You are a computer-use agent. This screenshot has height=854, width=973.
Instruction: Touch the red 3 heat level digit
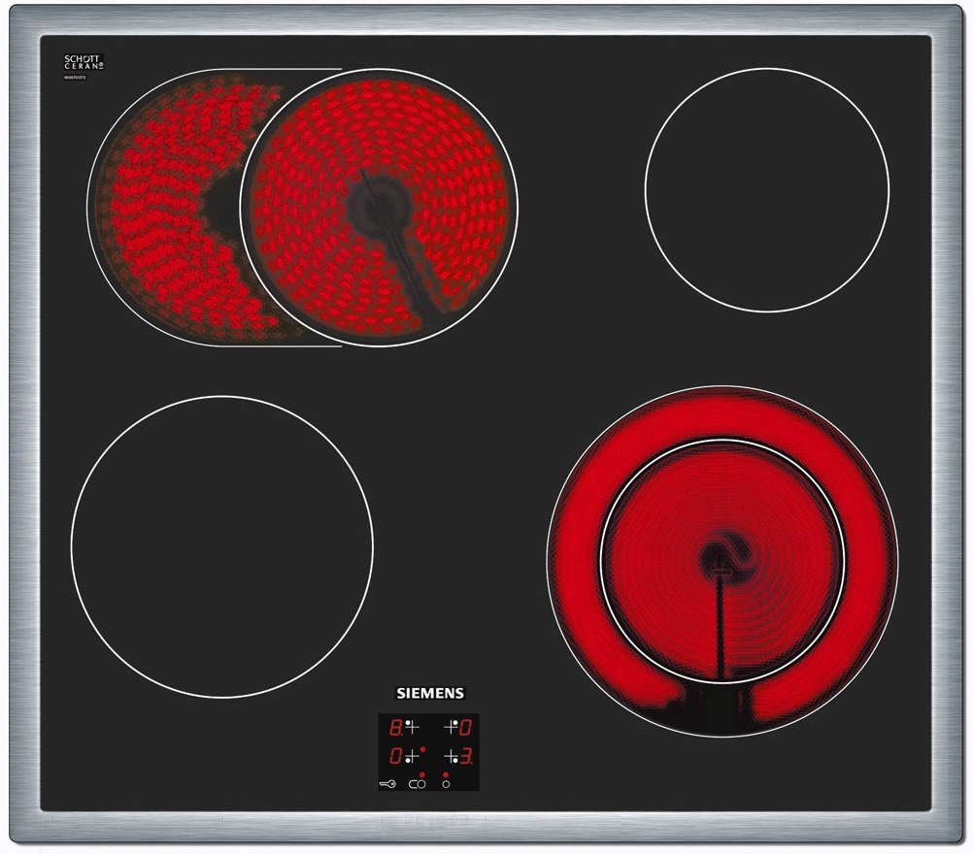(x=466, y=755)
